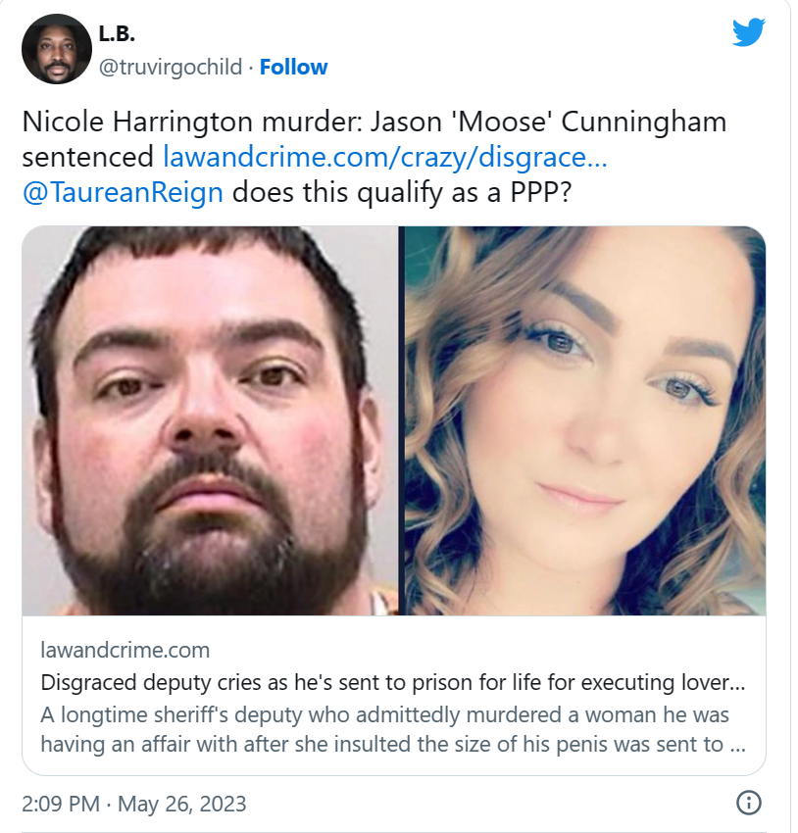Click the article description text in card
This screenshot has width=798, height=833.
[393, 729]
